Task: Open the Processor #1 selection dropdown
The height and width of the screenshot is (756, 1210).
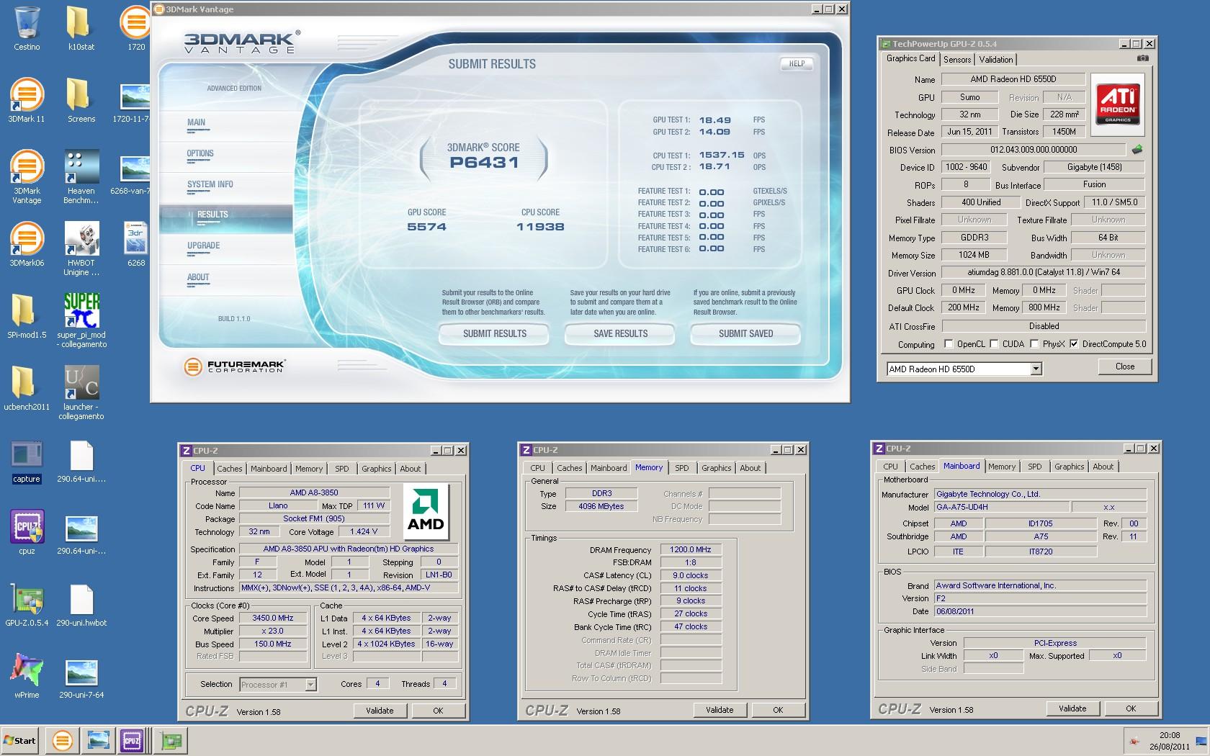Action: [310, 685]
